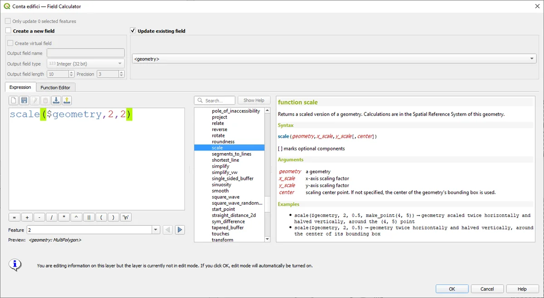The width and height of the screenshot is (544, 298).
Task: Save the expression with the floppy disk icon
Action: coord(24,101)
